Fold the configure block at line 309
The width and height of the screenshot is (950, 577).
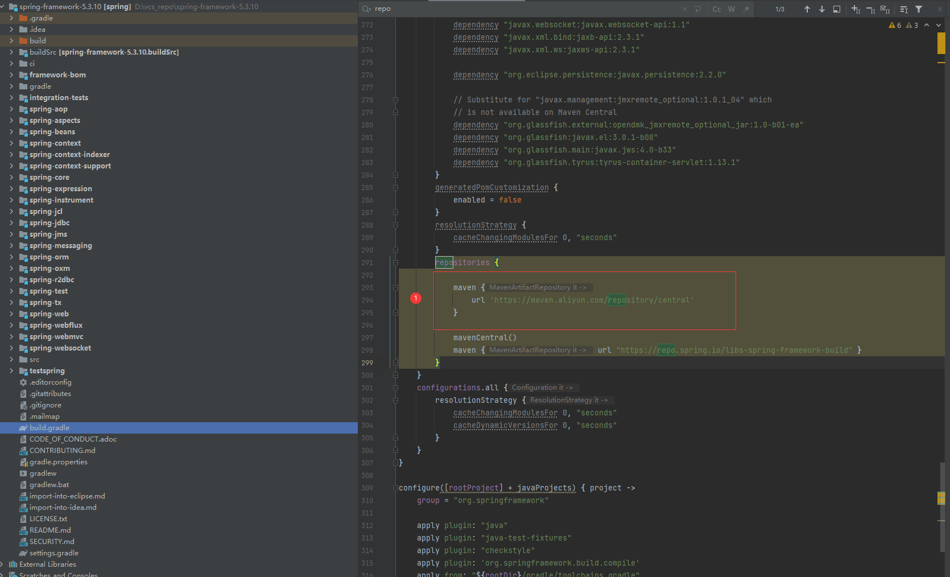[x=395, y=488]
